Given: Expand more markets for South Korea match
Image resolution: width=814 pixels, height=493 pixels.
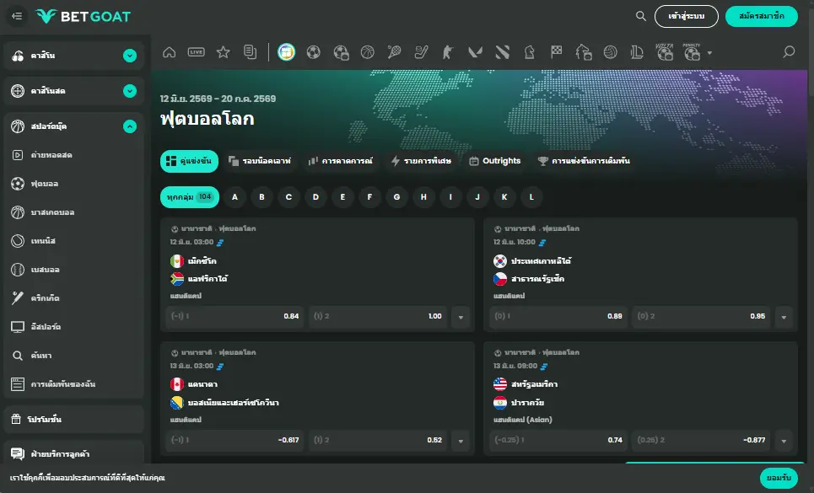Looking at the screenshot, I should [784, 317].
